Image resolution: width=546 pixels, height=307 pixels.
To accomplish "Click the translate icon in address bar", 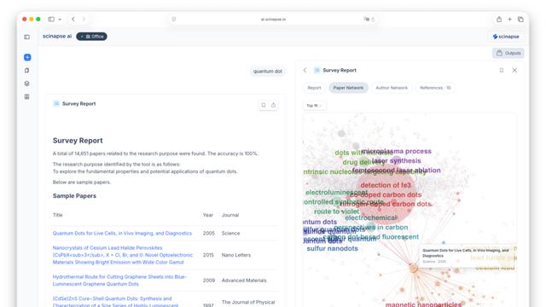I will tap(366, 19).
